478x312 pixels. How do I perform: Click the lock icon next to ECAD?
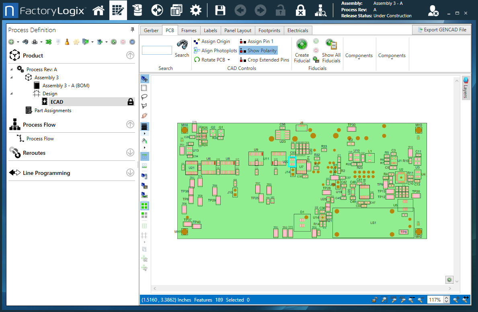pyautogui.click(x=130, y=101)
